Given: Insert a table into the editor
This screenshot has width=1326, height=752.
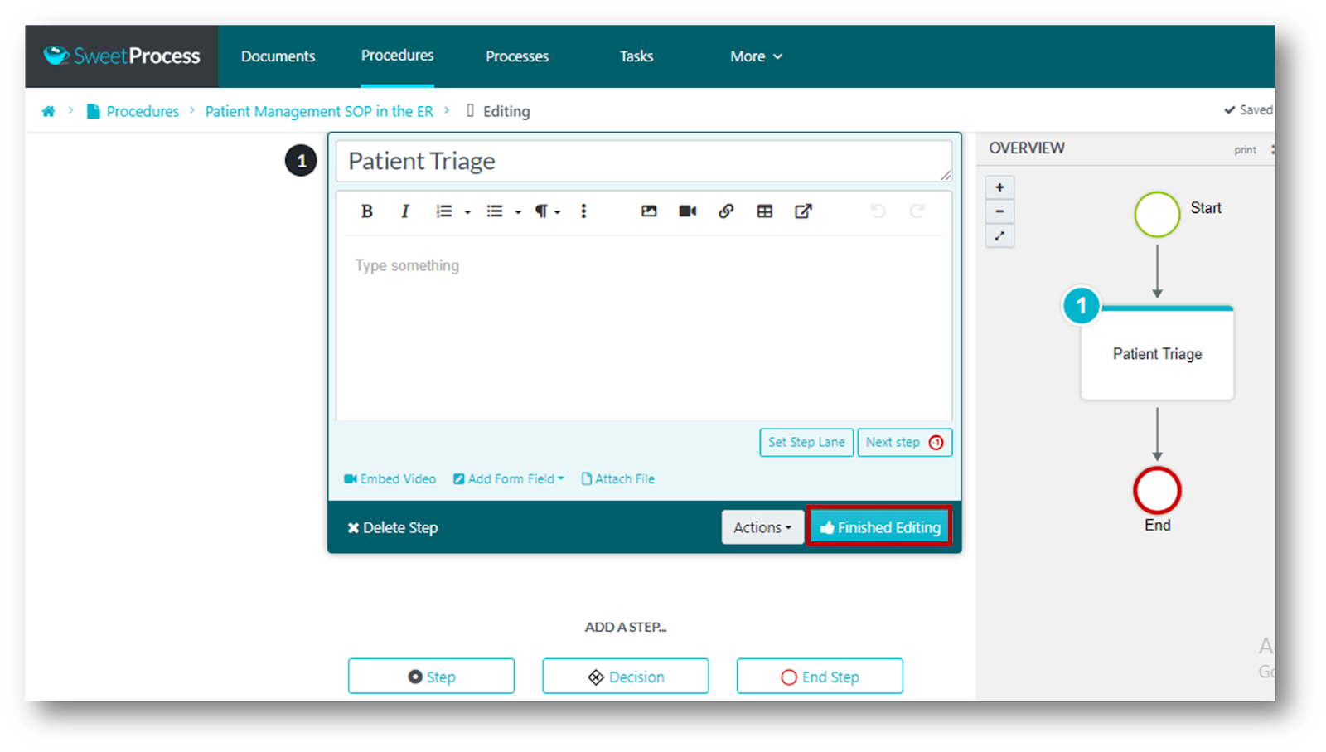Looking at the screenshot, I should coord(764,211).
